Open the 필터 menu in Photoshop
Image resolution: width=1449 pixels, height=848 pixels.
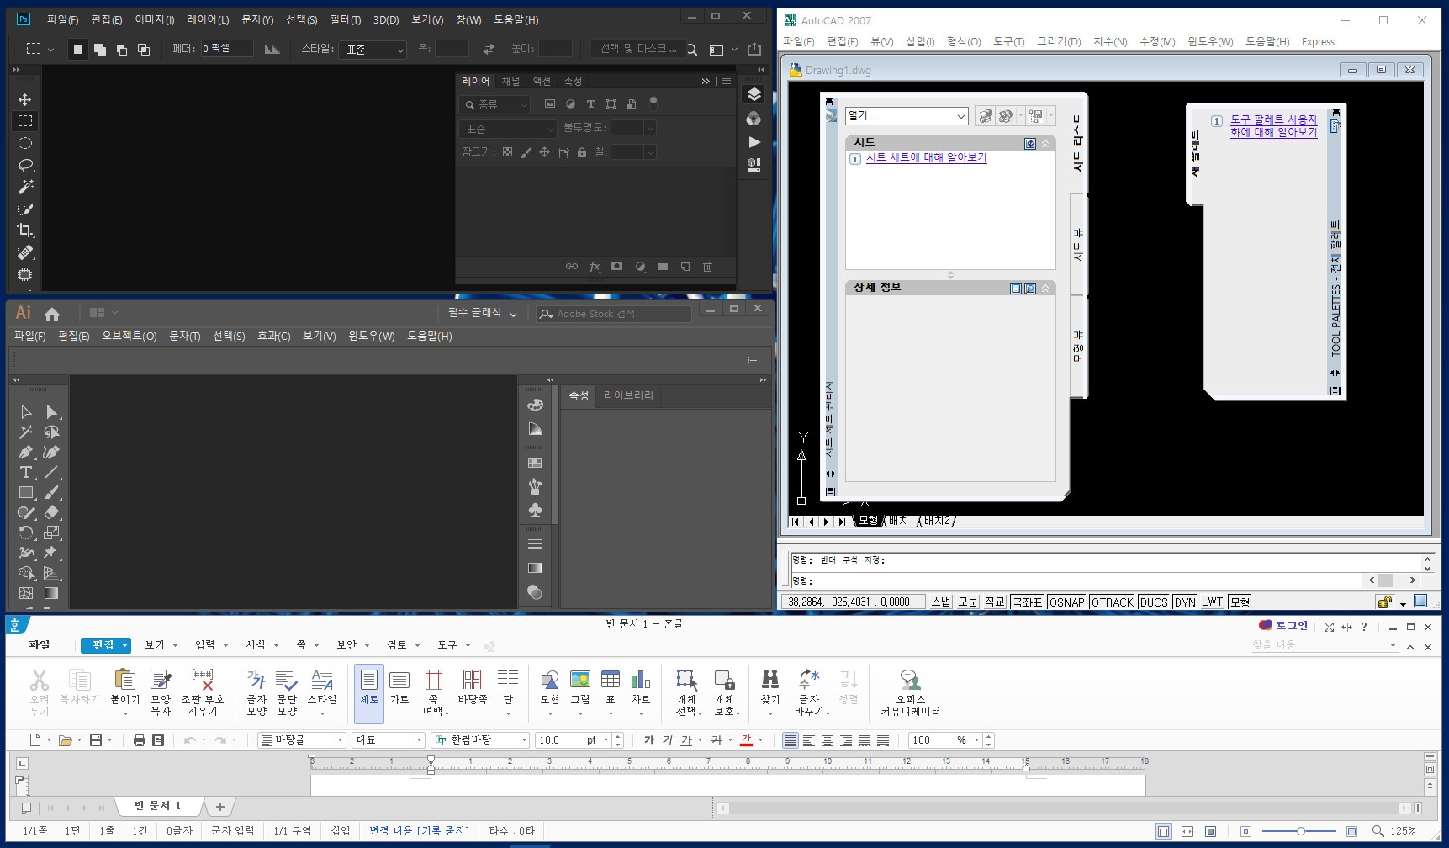(345, 19)
